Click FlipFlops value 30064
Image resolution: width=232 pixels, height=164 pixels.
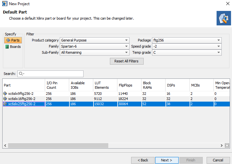(123, 104)
